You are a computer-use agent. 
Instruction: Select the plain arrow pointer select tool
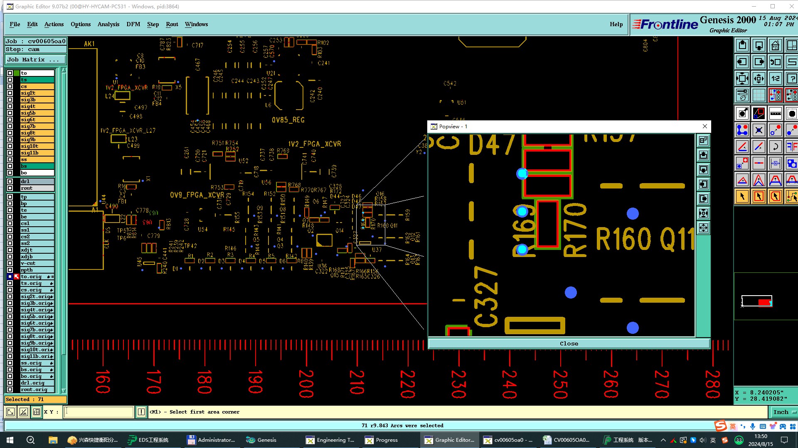[x=742, y=196]
